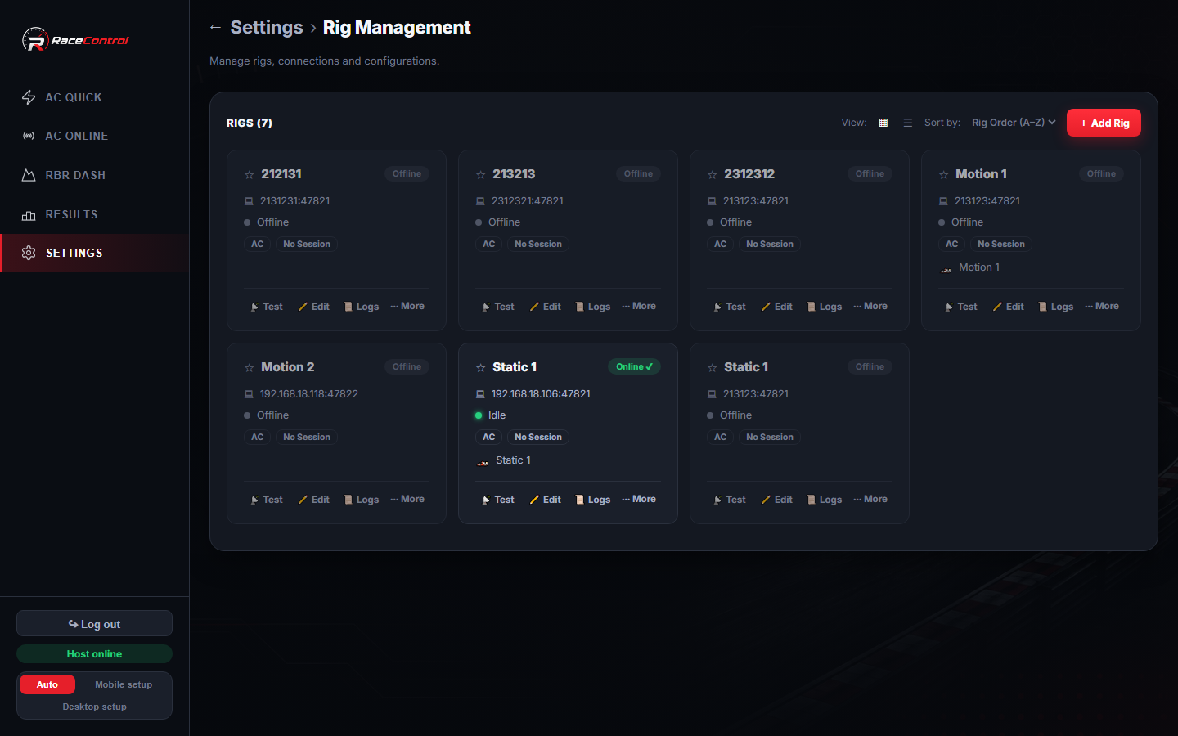Favorite rig 213213 with the star
This screenshot has height=736, width=1178.
click(x=481, y=175)
